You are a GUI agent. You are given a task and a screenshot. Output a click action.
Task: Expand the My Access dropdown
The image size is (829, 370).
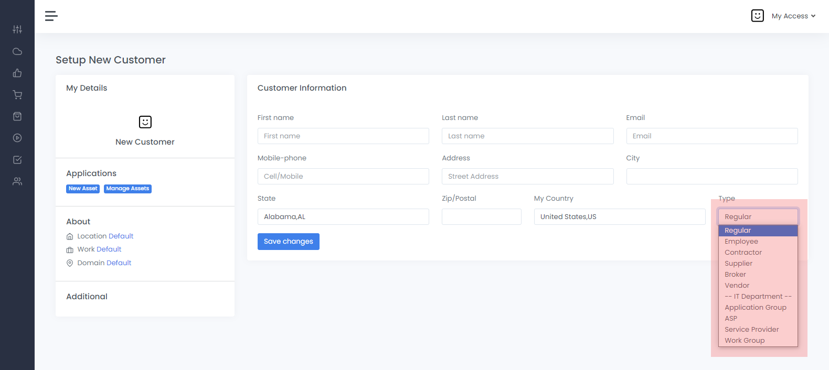click(x=793, y=16)
